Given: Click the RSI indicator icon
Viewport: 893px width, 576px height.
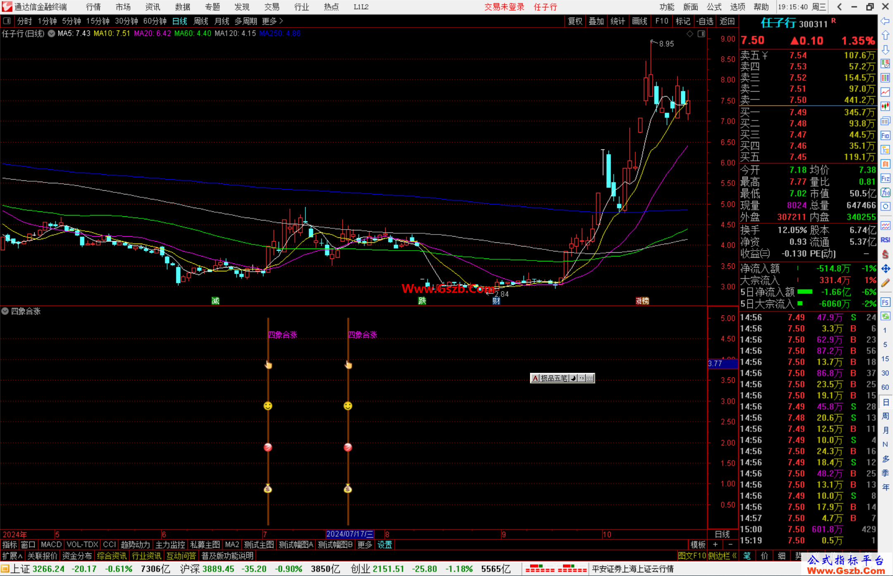Looking at the screenshot, I should coord(885,240).
